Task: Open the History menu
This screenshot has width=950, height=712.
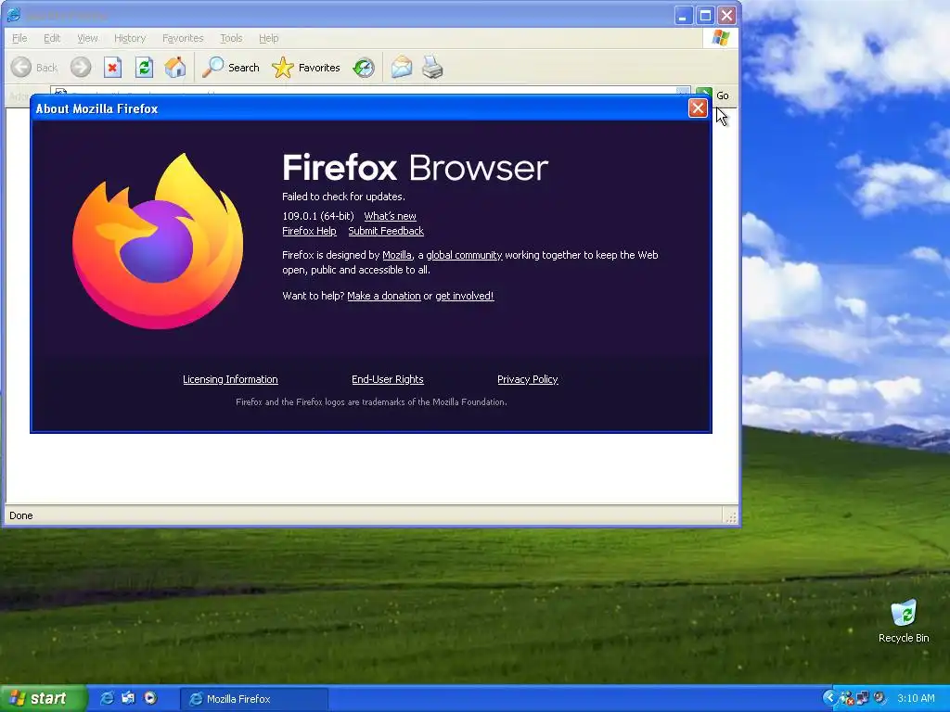Action: pyautogui.click(x=130, y=38)
